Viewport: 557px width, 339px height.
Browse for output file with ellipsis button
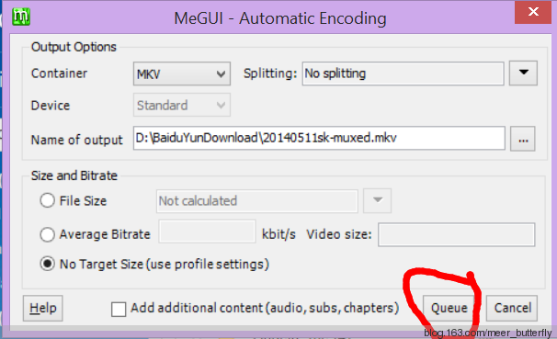click(523, 139)
